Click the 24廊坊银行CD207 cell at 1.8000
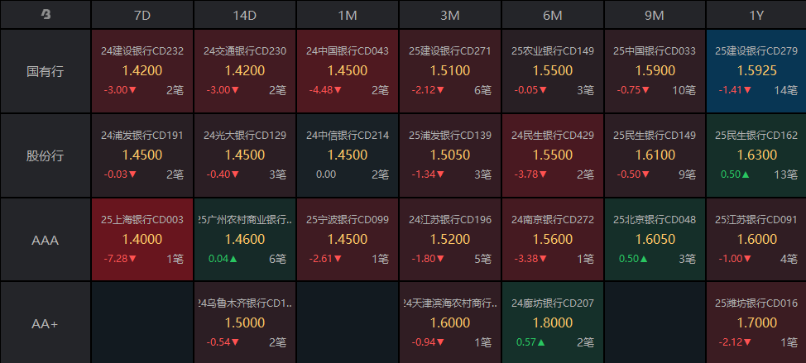 click(x=552, y=323)
